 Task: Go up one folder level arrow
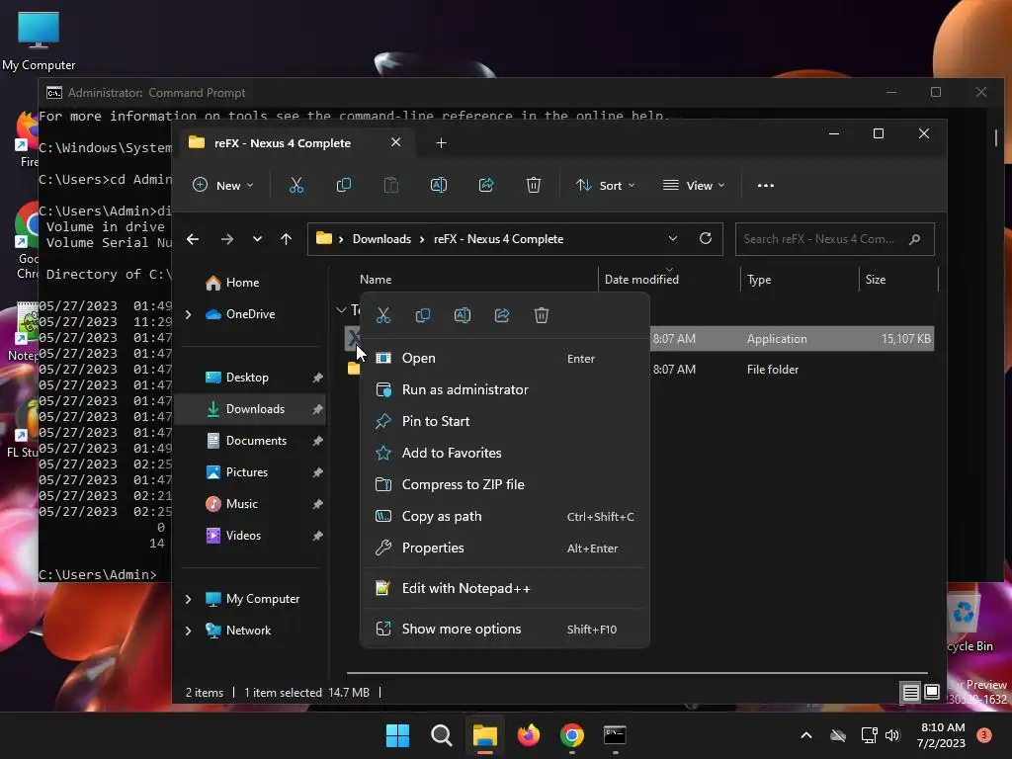pos(286,239)
